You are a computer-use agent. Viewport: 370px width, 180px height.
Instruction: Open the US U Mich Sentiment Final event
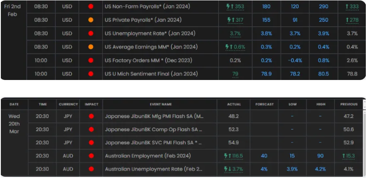click(151, 74)
